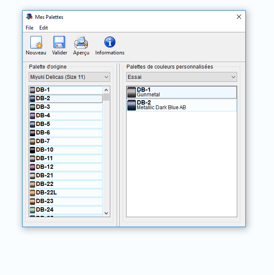Select the DB-6 bead row
274x275 pixels.
(x=66, y=133)
